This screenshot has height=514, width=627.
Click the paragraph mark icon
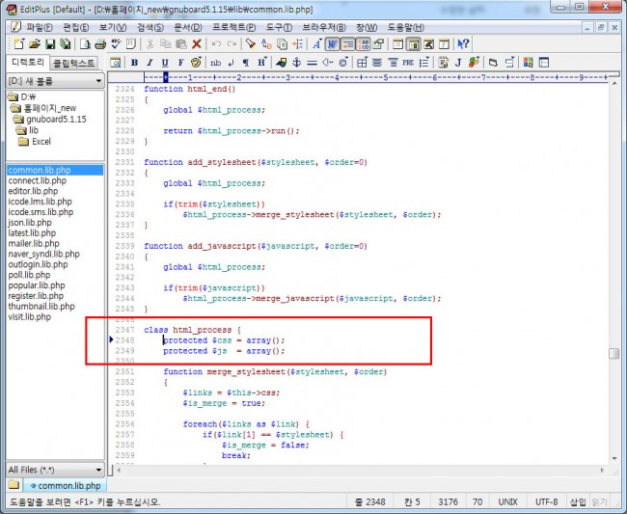[x=246, y=63]
